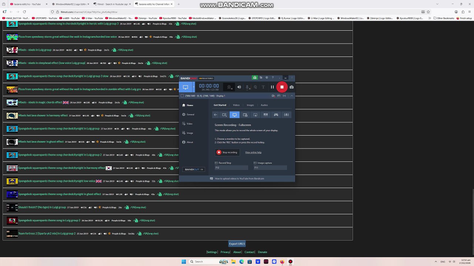Switch to the 'laxiania editz ho - YouTube' tab
474x266 pixels.
[28, 4]
